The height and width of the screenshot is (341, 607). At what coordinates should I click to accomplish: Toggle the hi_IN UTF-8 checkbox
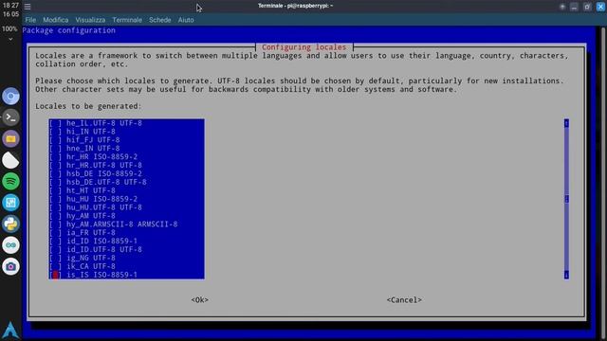pos(55,132)
